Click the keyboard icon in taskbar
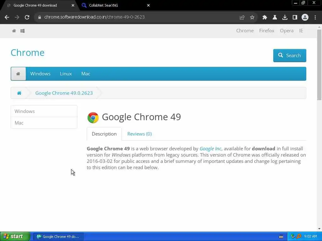The width and height of the screenshot is (322, 241). point(281,237)
